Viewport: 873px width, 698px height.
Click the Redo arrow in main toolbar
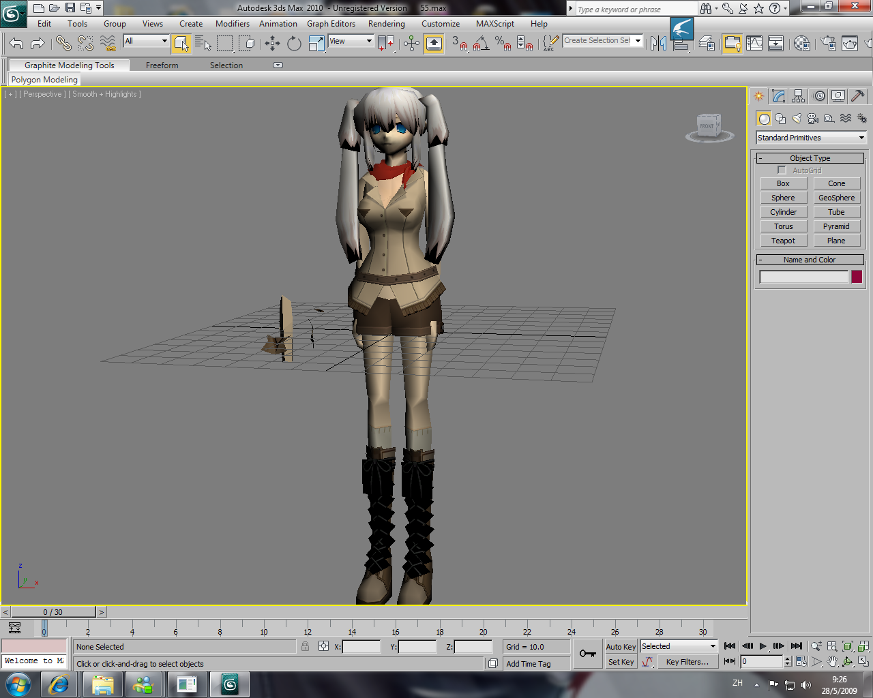[38, 44]
